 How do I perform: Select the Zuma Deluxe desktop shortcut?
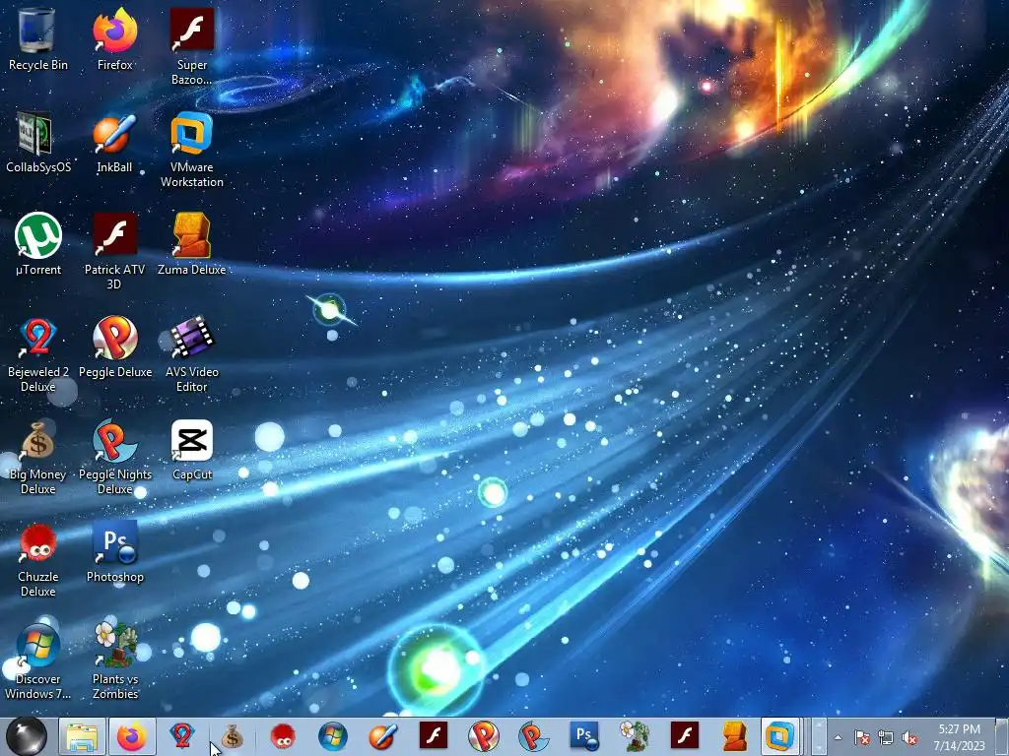click(x=192, y=243)
